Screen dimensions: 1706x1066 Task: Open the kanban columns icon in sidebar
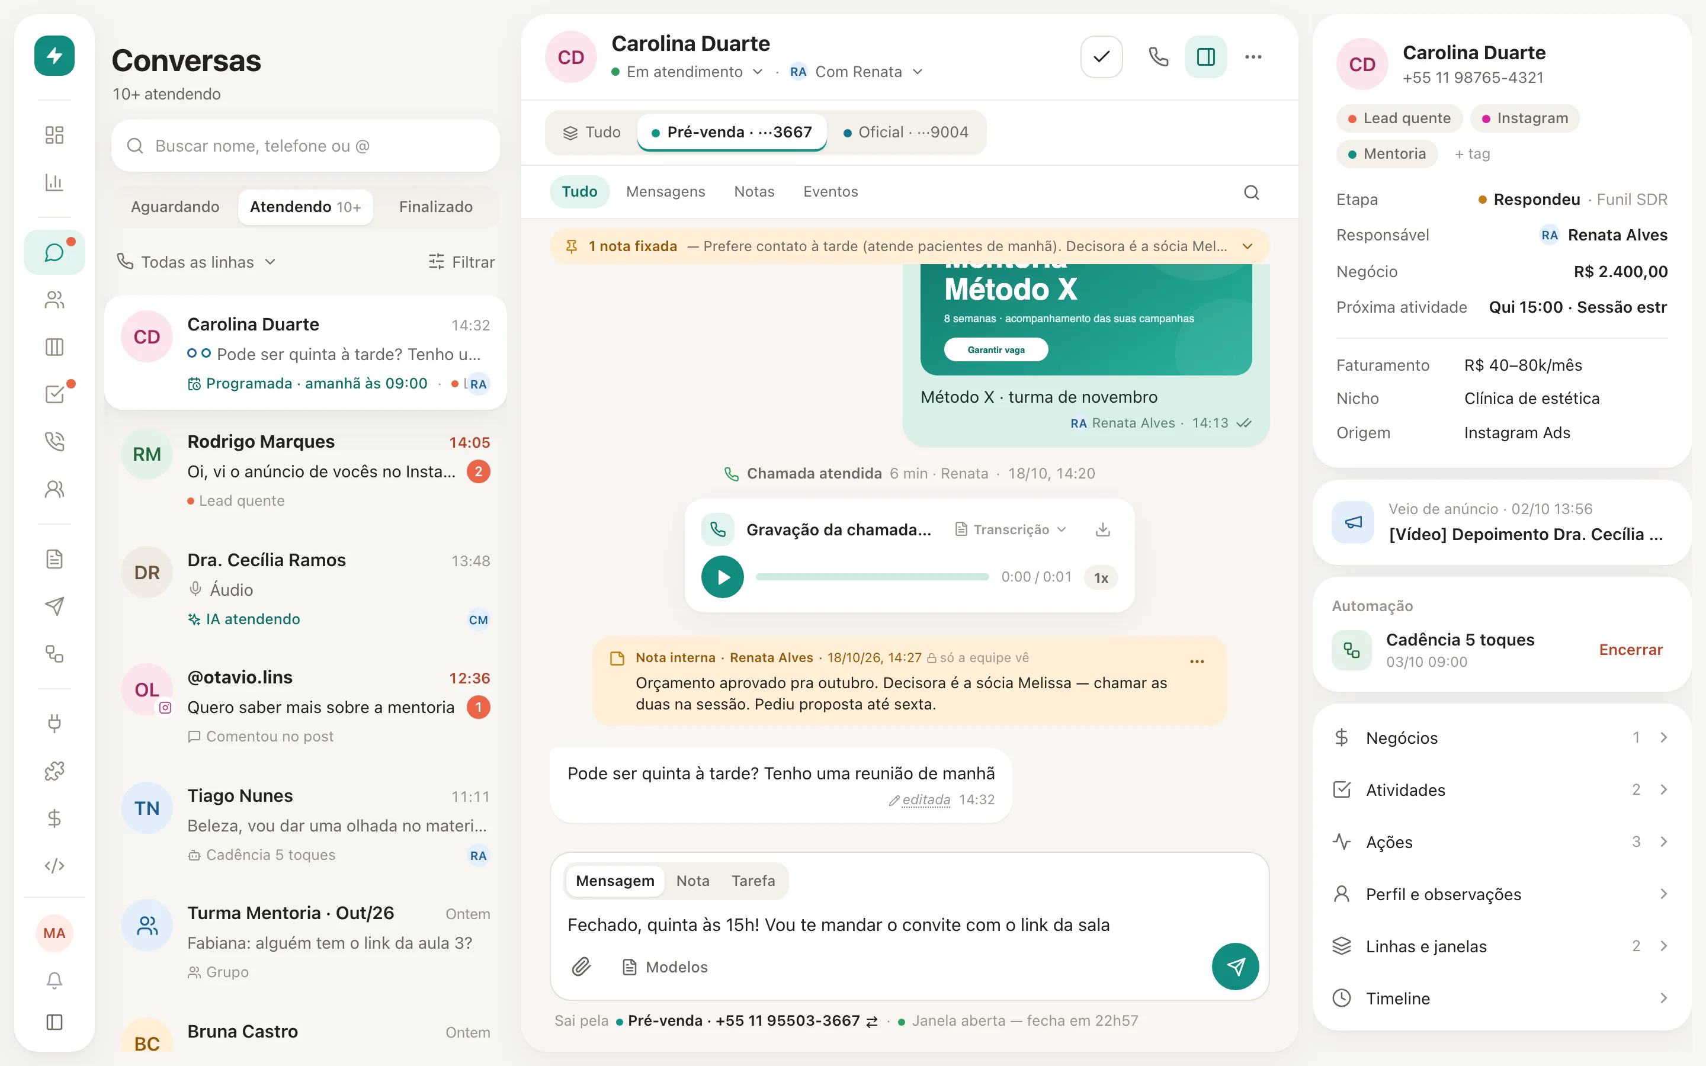54,347
